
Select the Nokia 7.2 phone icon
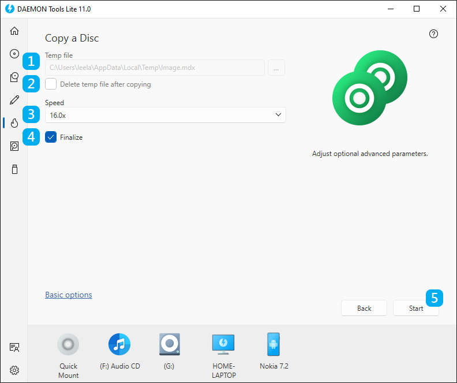coord(274,344)
